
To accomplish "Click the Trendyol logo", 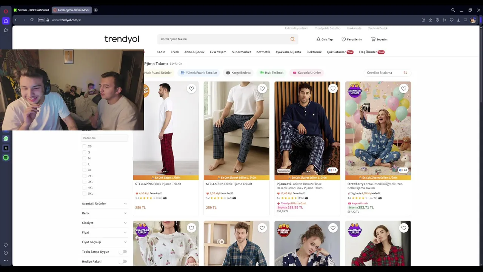I will coord(122,39).
